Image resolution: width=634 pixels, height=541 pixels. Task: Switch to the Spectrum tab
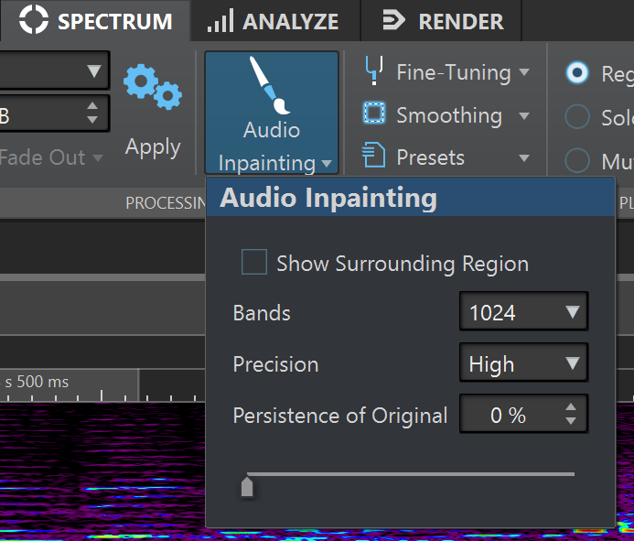tap(95, 21)
